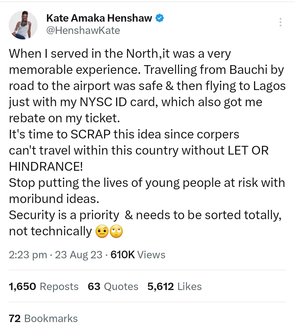Open the 63 Quotes list
The image size is (295, 333).
[x=113, y=286]
